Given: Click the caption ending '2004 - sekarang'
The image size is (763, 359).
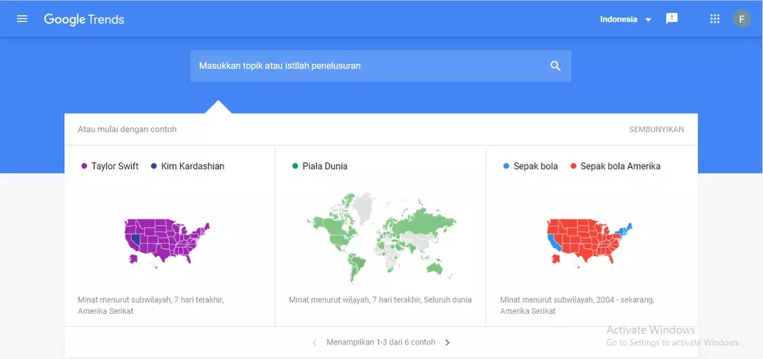Looking at the screenshot, I should pyautogui.click(x=577, y=305).
